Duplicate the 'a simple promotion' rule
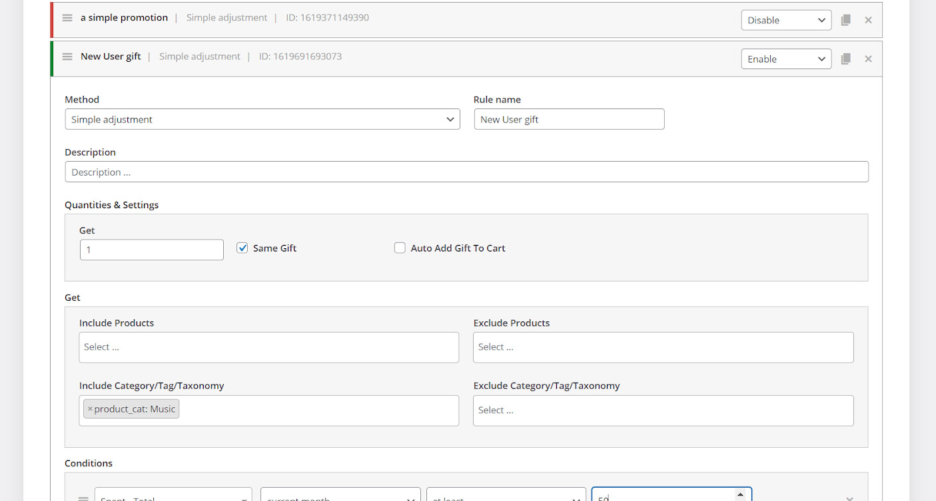Viewport: 936px width, 501px height. [845, 20]
